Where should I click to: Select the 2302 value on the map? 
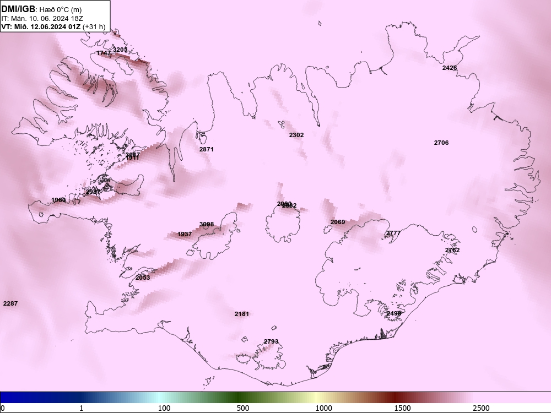296,135
